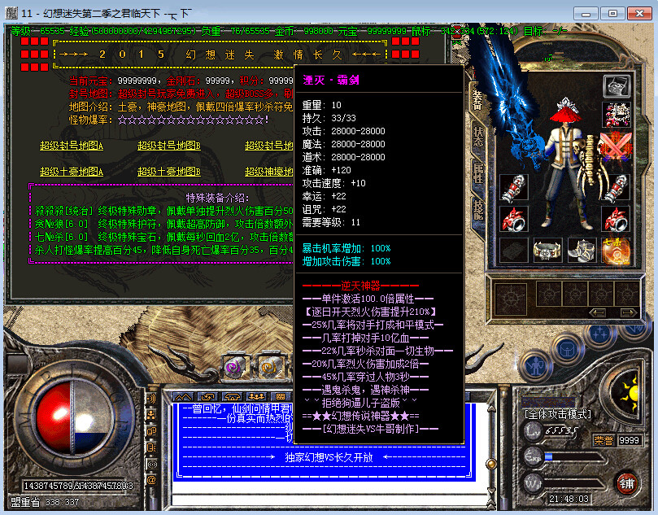Click the gold chat scrollbar thumb
658x515 pixels.
click(490, 464)
